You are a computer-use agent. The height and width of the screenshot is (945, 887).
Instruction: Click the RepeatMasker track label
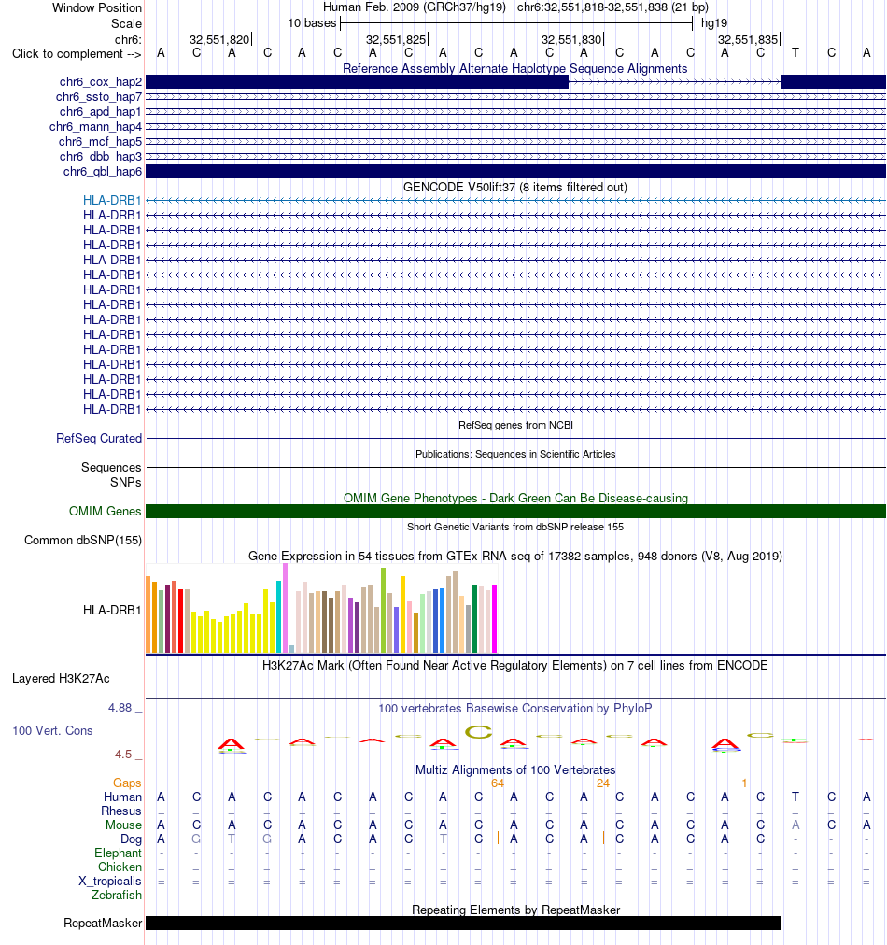click(x=103, y=924)
